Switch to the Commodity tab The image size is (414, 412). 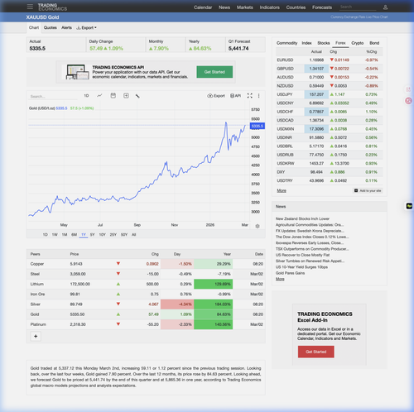click(x=287, y=43)
